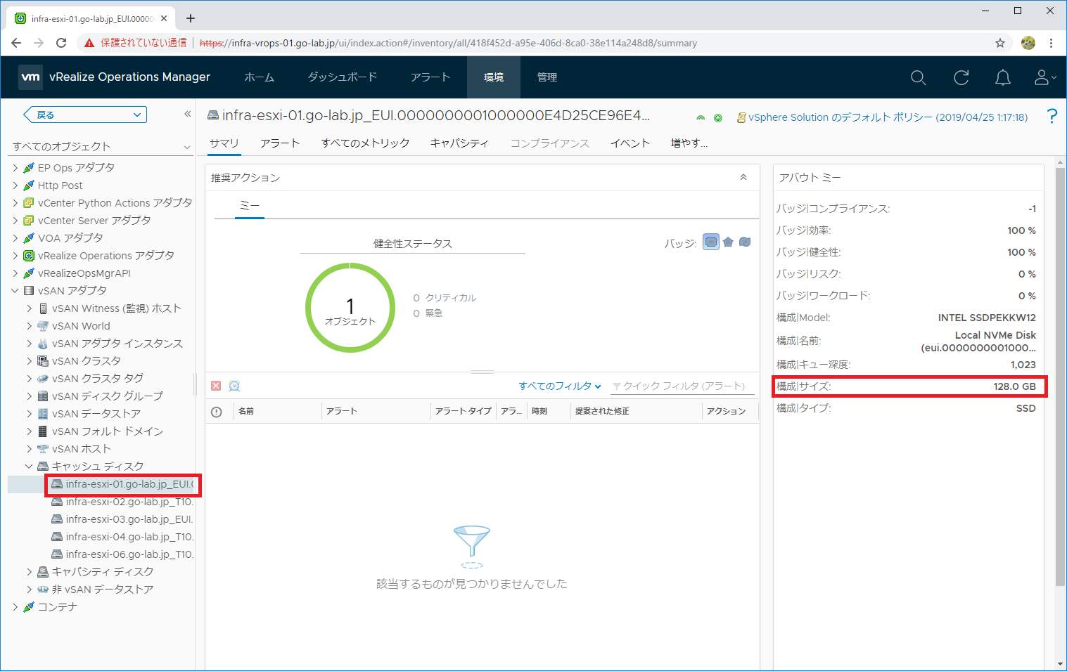Viewport: 1067px width, 671px height.
Task: Select vSAN データストア tree item
Action: (96, 414)
